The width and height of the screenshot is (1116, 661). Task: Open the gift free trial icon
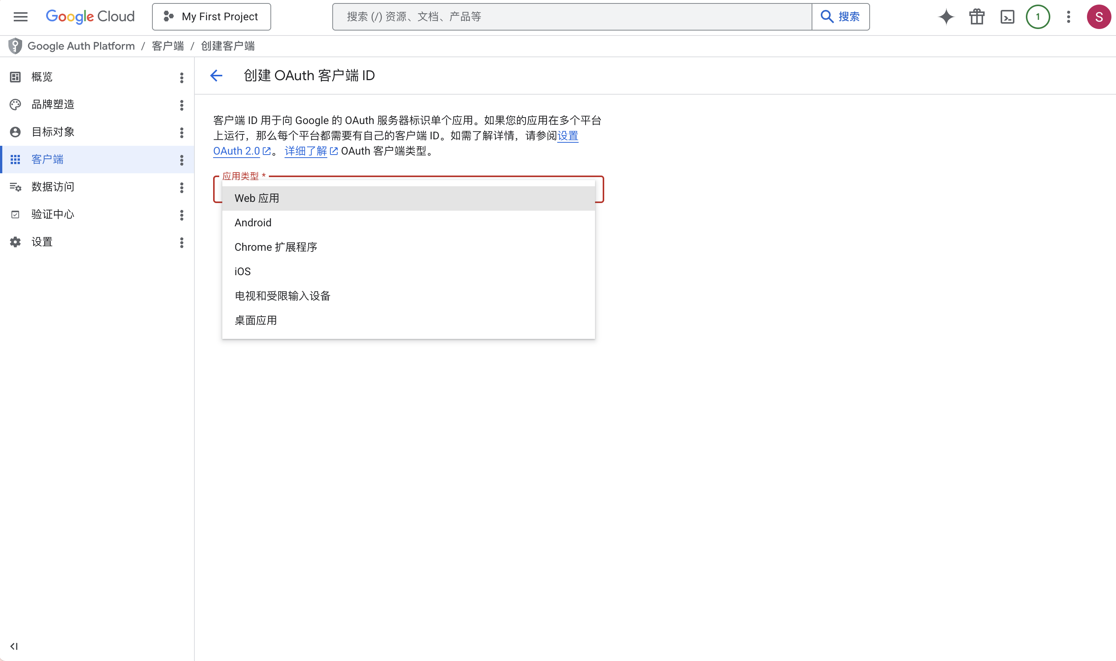977,17
